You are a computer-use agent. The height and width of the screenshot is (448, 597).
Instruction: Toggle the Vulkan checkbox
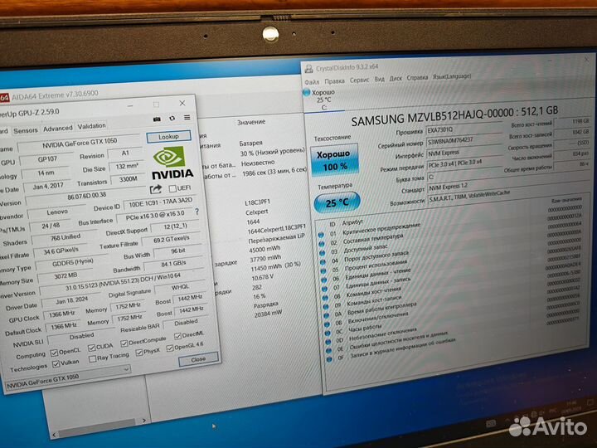(x=56, y=364)
